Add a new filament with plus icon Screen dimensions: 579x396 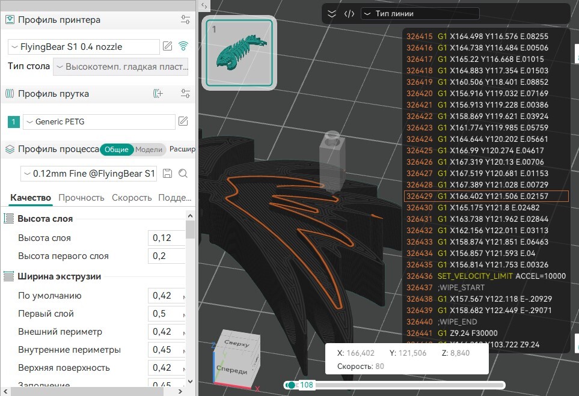click(158, 94)
